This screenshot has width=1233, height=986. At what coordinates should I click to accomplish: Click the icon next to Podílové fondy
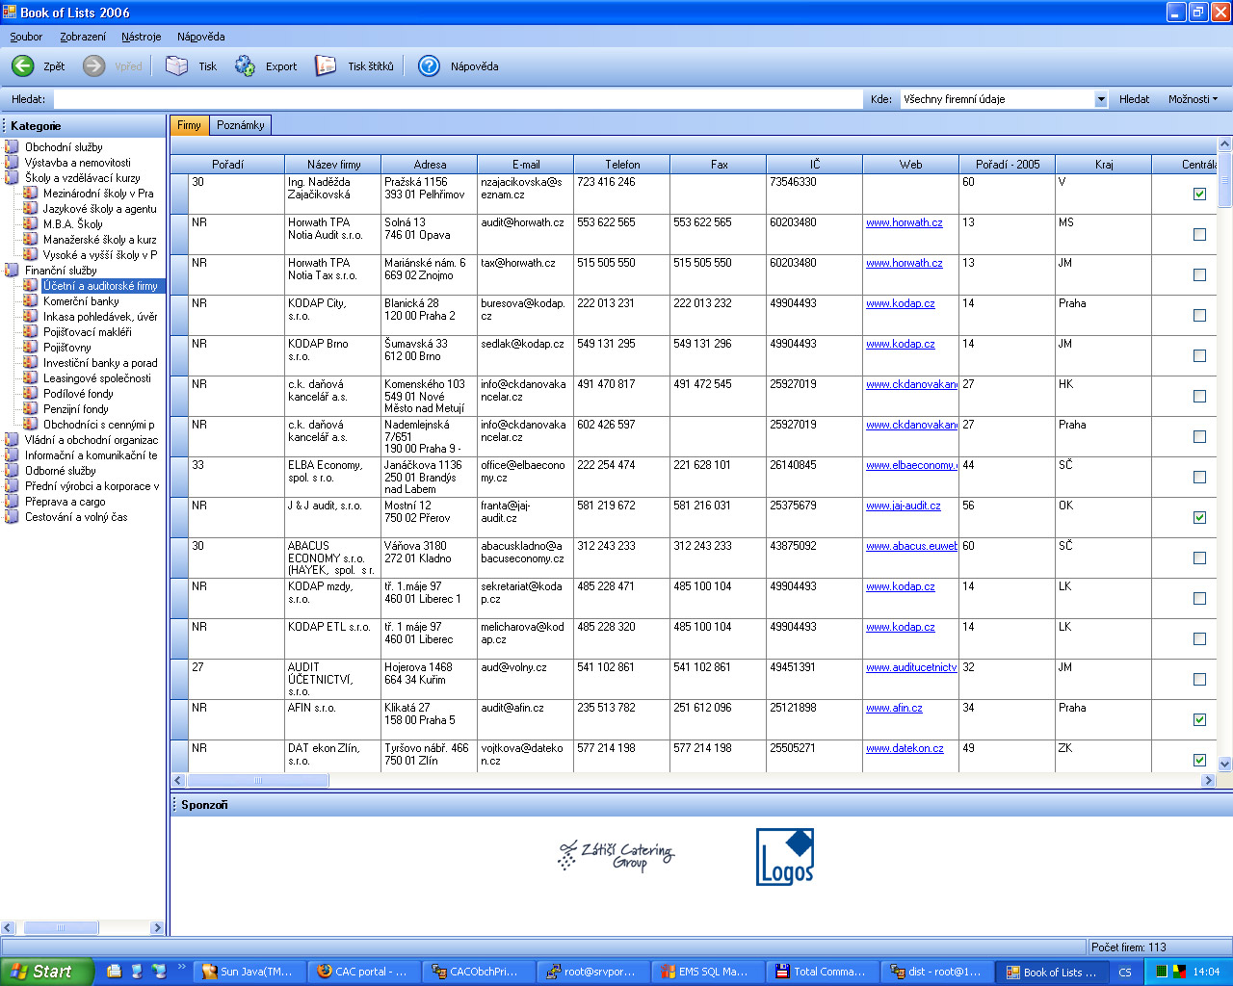pyautogui.click(x=31, y=394)
